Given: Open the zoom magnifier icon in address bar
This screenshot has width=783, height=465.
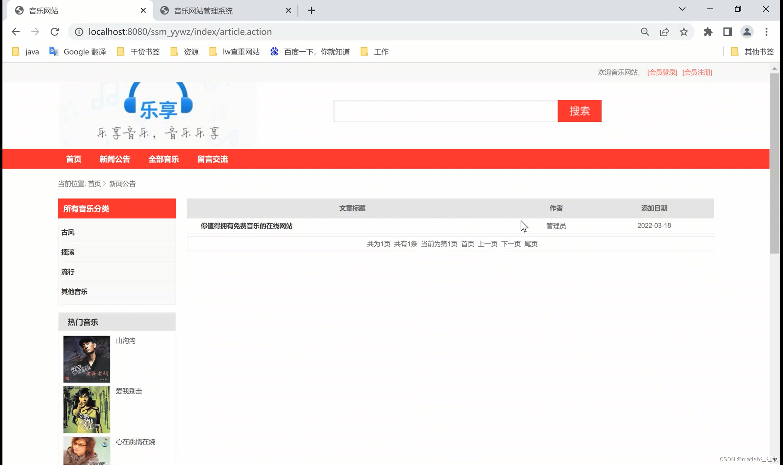Looking at the screenshot, I should [644, 32].
